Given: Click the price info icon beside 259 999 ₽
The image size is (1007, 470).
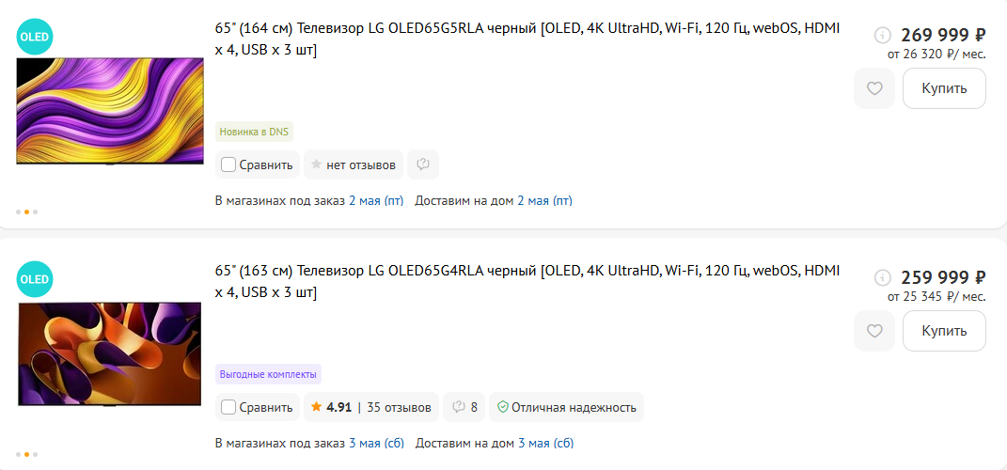Looking at the screenshot, I should point(882,277).
